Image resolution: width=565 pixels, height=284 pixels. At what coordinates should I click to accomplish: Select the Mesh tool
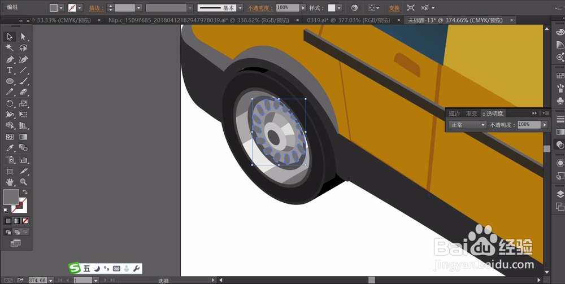pos(10,137)
